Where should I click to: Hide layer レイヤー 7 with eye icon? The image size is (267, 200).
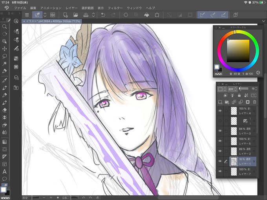pos(220,171)
